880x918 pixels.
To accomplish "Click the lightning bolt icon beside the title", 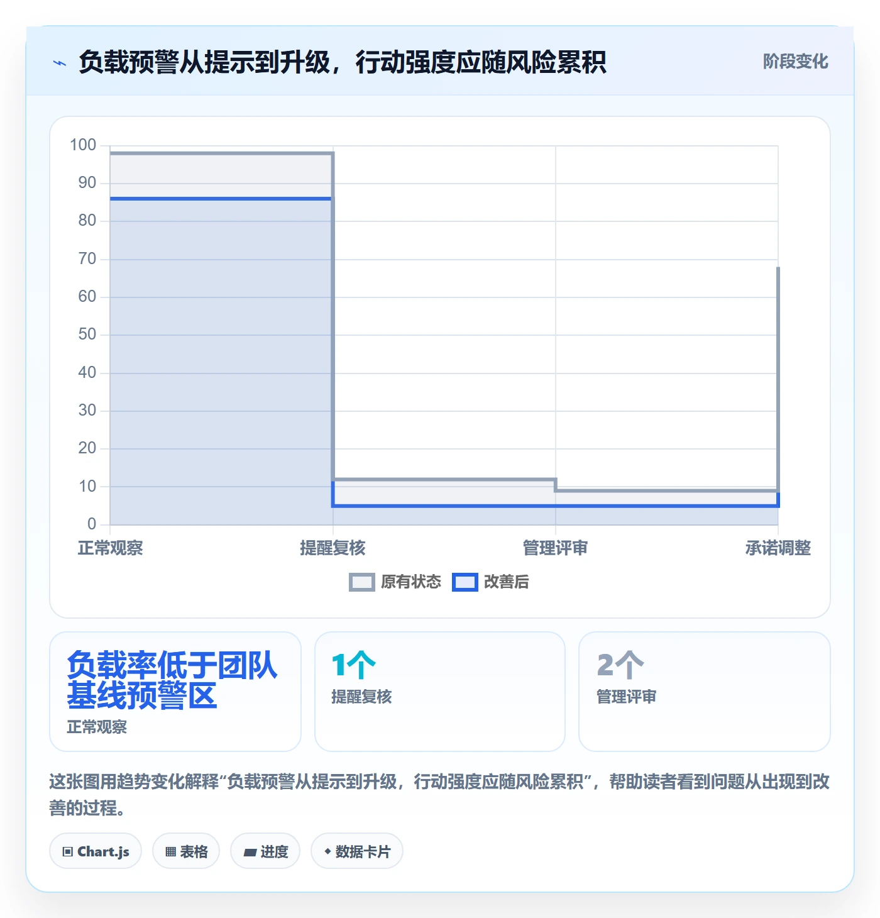I will [60, 63].
